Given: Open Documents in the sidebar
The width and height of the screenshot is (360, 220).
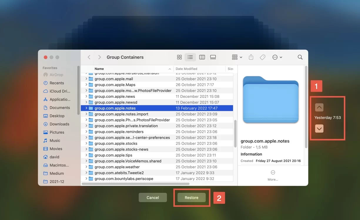Looking at the screenshot, I should point(57,108).
